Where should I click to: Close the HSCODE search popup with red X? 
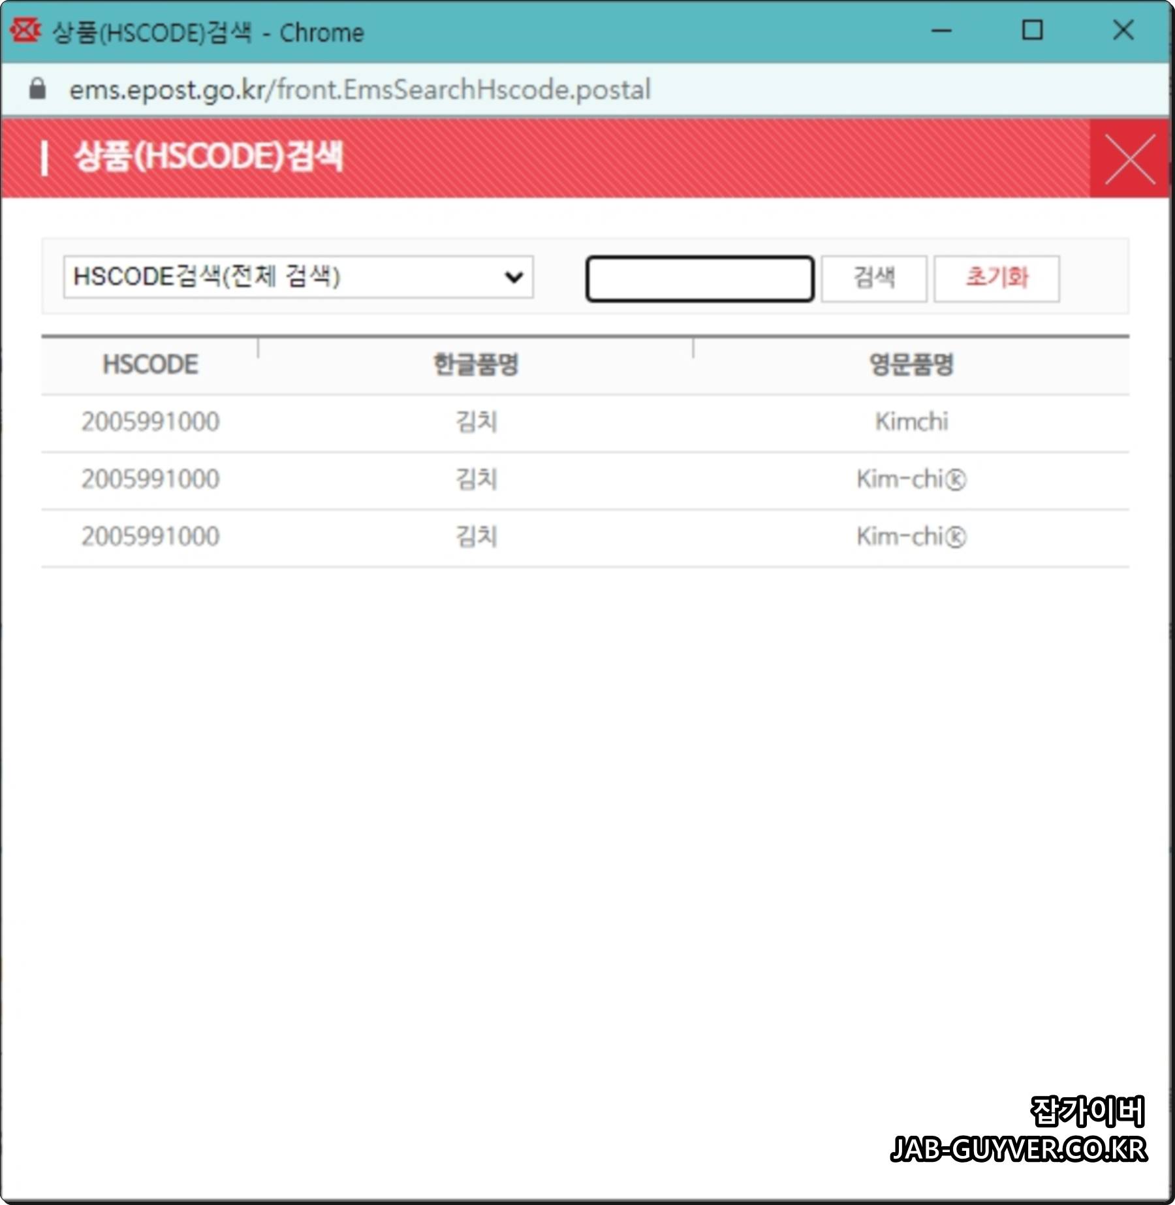coord(1129,159)
